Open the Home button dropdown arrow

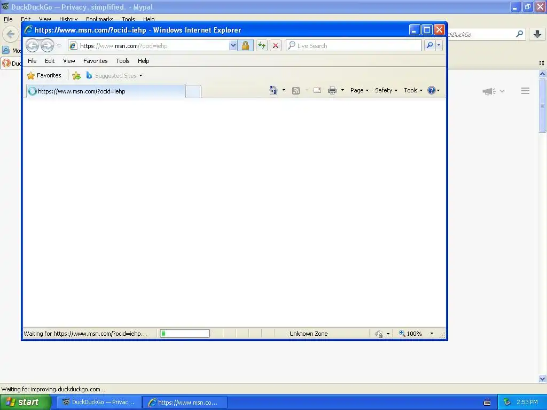pyautogui.click(x=284, y=90)
